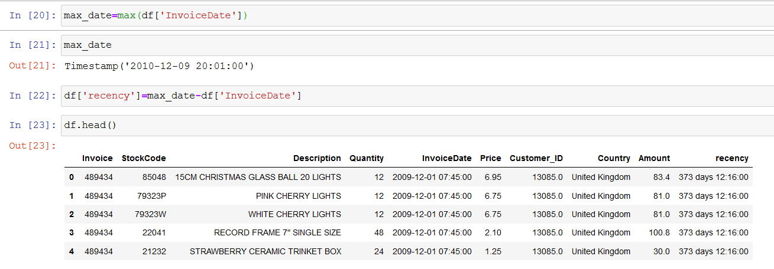Click the PINK CHERRY LIGHTS description

pyautogui.click(x=299, y=196)
